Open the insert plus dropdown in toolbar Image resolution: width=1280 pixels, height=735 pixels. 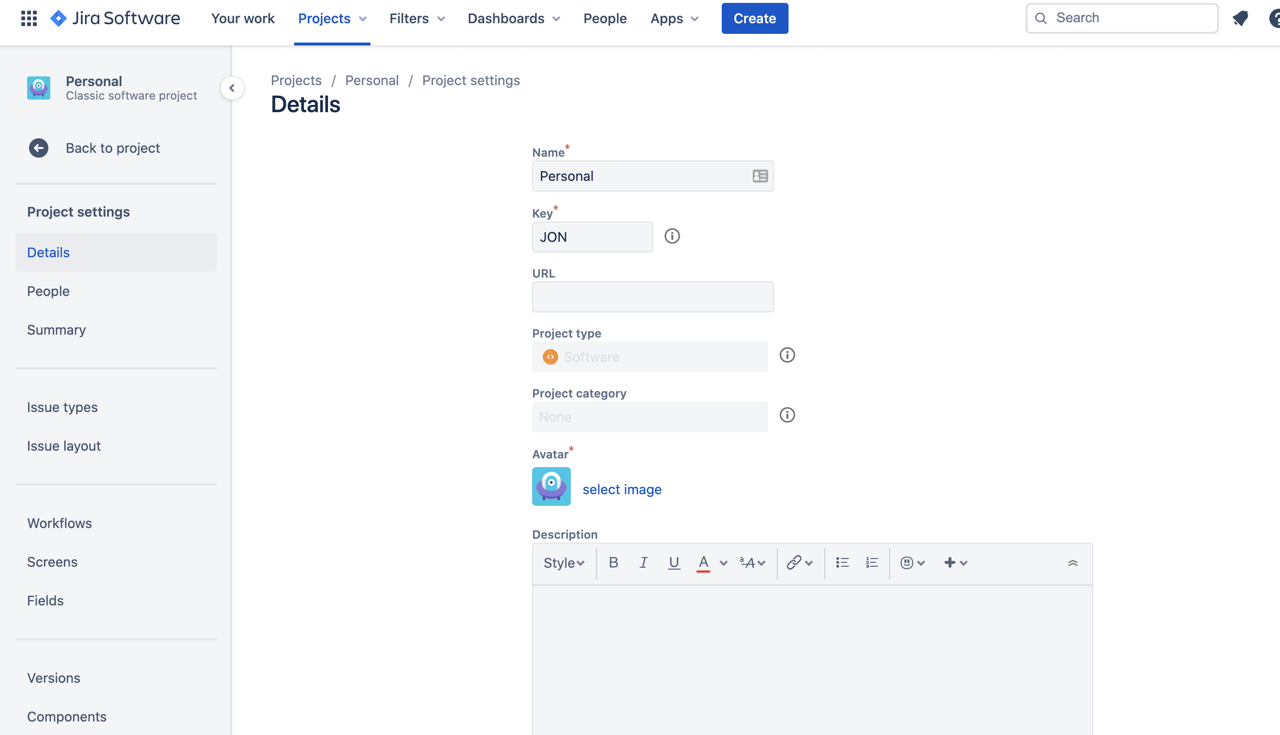pyautogui.click(x=955, y=563)
